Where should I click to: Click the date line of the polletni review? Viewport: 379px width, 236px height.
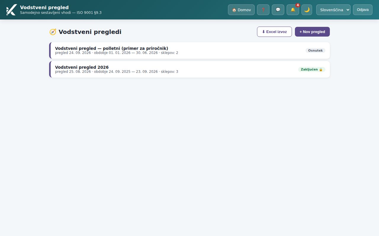click(117, 53)
